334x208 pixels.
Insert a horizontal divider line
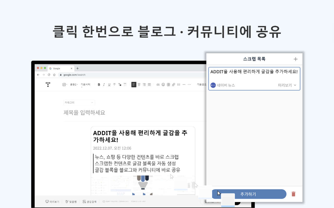pyautogui.click(x=184, y=84)
